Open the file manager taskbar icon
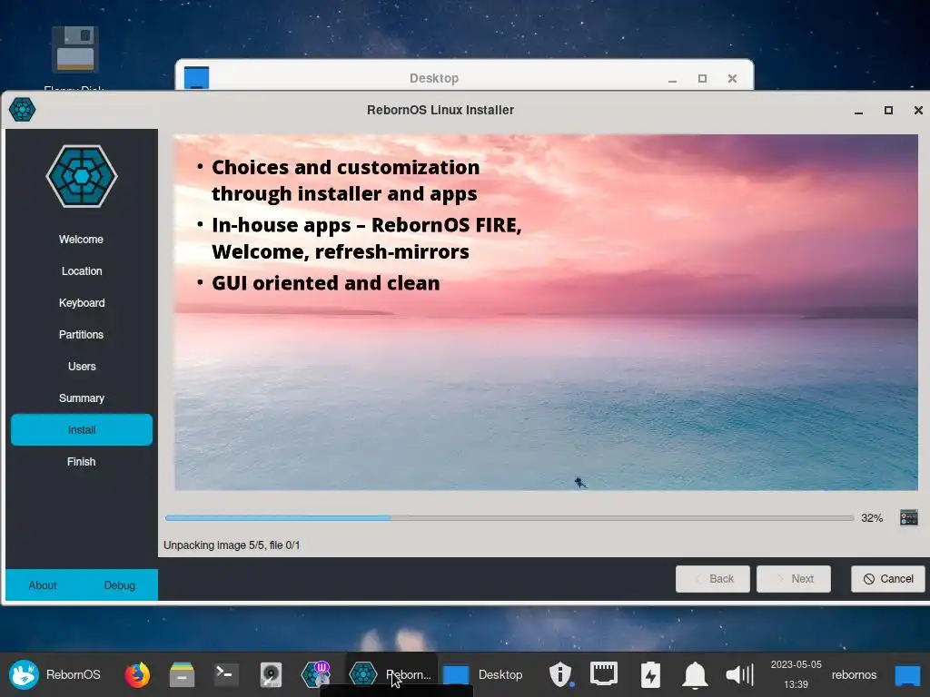Viewport: 930px width, 697px height. click(182, 674)
